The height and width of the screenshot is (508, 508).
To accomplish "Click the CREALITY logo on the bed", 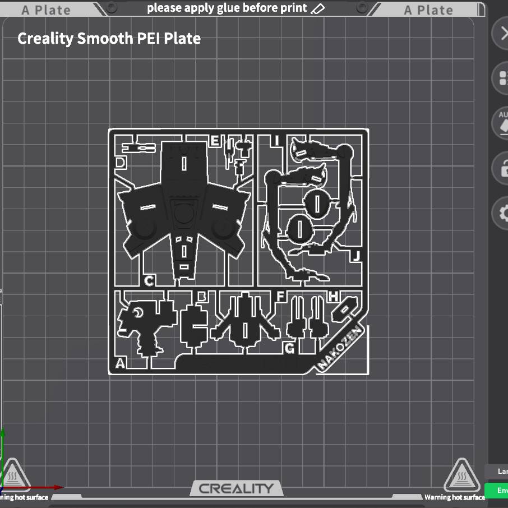I will [236, 488].
